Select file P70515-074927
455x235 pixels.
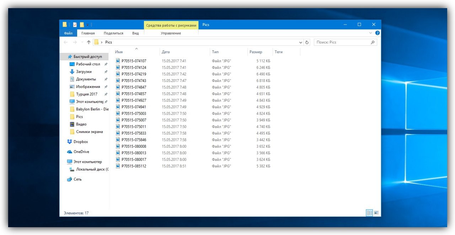(134, 100)
